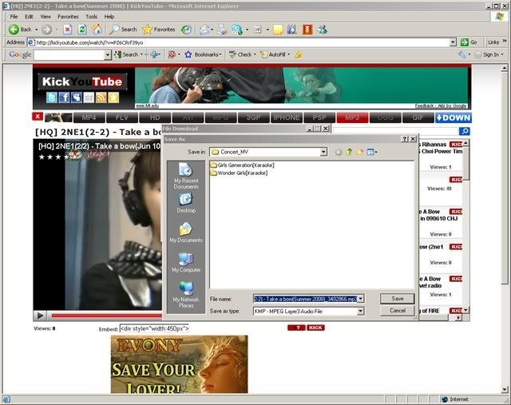Go to My Recent Documents place
Screen dimensions: 511x405
click(x=186, y=176)
